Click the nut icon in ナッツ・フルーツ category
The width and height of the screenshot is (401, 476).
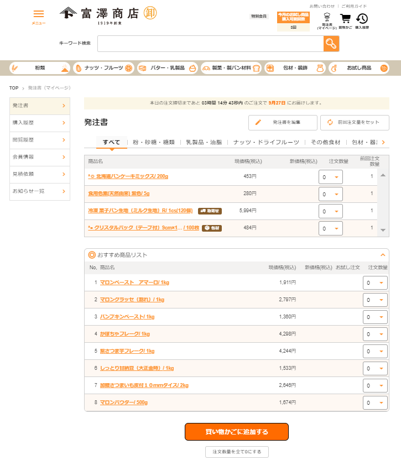79,68
